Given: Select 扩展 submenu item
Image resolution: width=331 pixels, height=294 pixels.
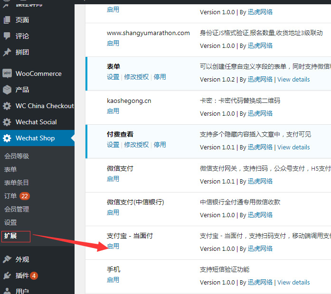Looking at the screenshot, I should click(x=10, y=236).
